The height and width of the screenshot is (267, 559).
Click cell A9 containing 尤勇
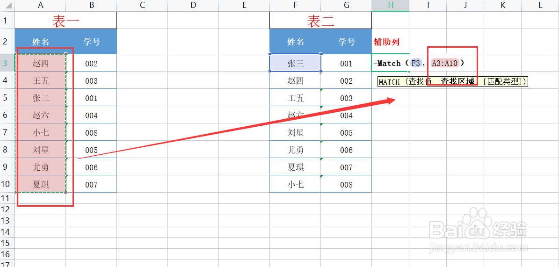click(40, 166)
